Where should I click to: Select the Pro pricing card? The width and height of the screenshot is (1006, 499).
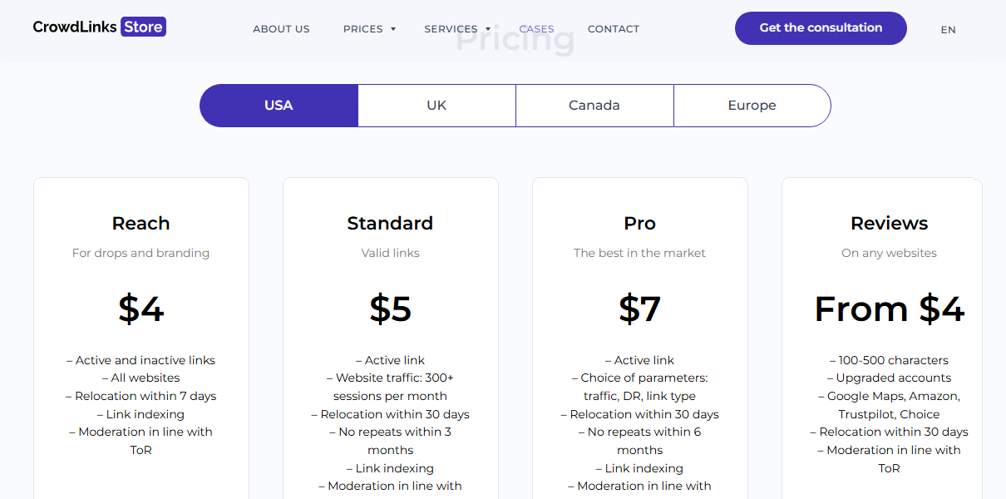(639, 333)
